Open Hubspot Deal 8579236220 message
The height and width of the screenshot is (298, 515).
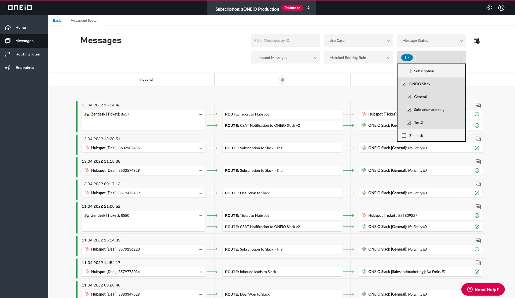pos(144,249)
